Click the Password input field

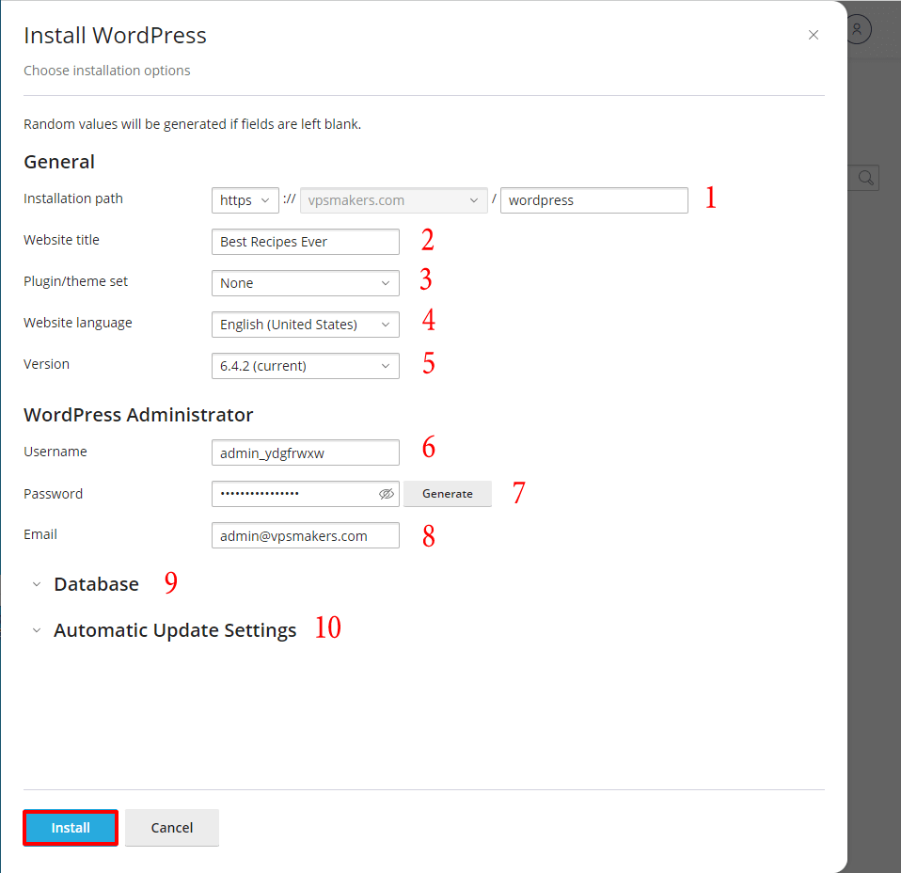tap(305, 494)
